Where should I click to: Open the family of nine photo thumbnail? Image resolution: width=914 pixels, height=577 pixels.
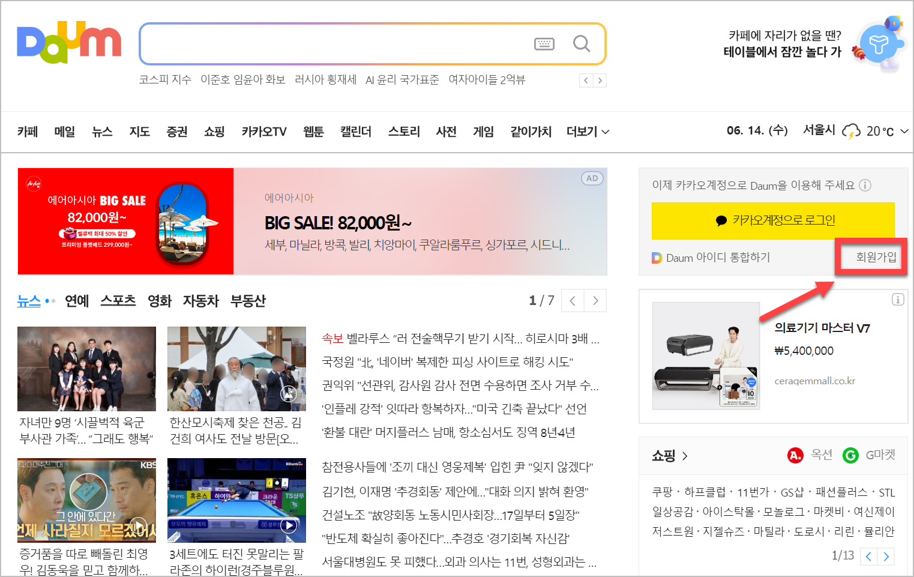click(86, 369)
